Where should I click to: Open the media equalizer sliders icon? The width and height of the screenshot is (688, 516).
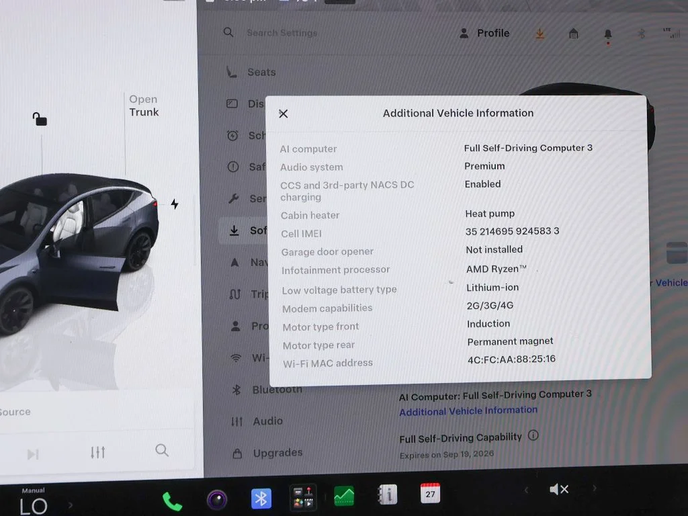point(97,452)
